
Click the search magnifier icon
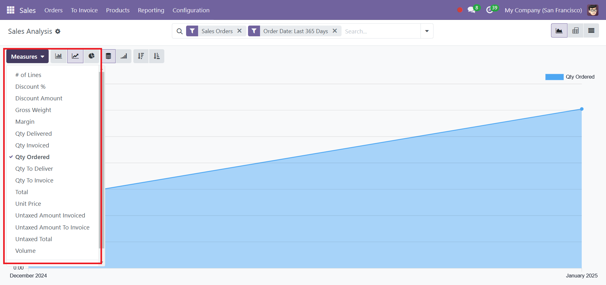179,31
